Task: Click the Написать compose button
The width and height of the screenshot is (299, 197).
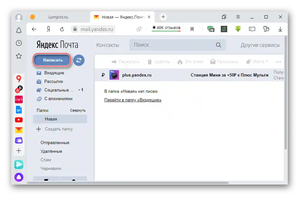Action: click(x=52, y=60)
